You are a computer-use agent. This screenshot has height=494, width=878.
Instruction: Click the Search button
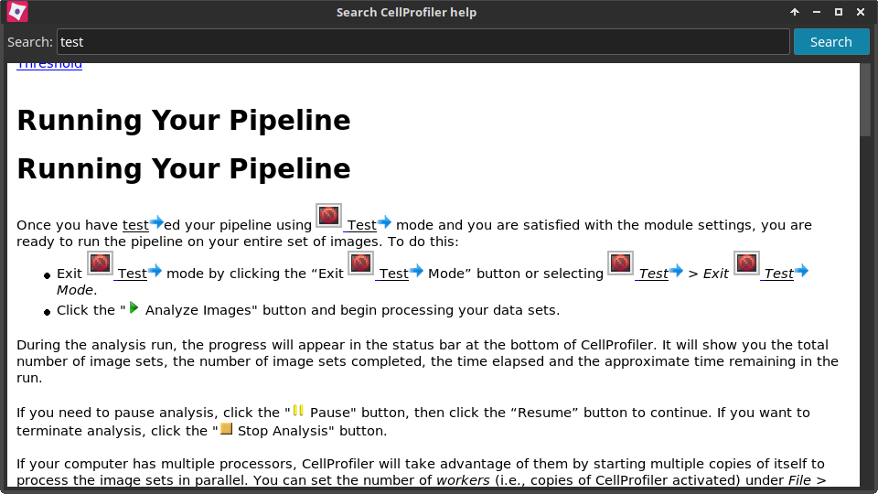[x=831, y=42]
